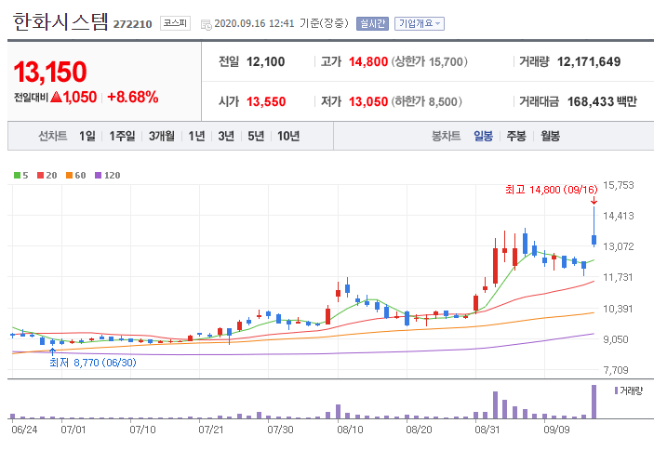Click the low price 13,050
This screenshot has height=450, width=654.
368,101
